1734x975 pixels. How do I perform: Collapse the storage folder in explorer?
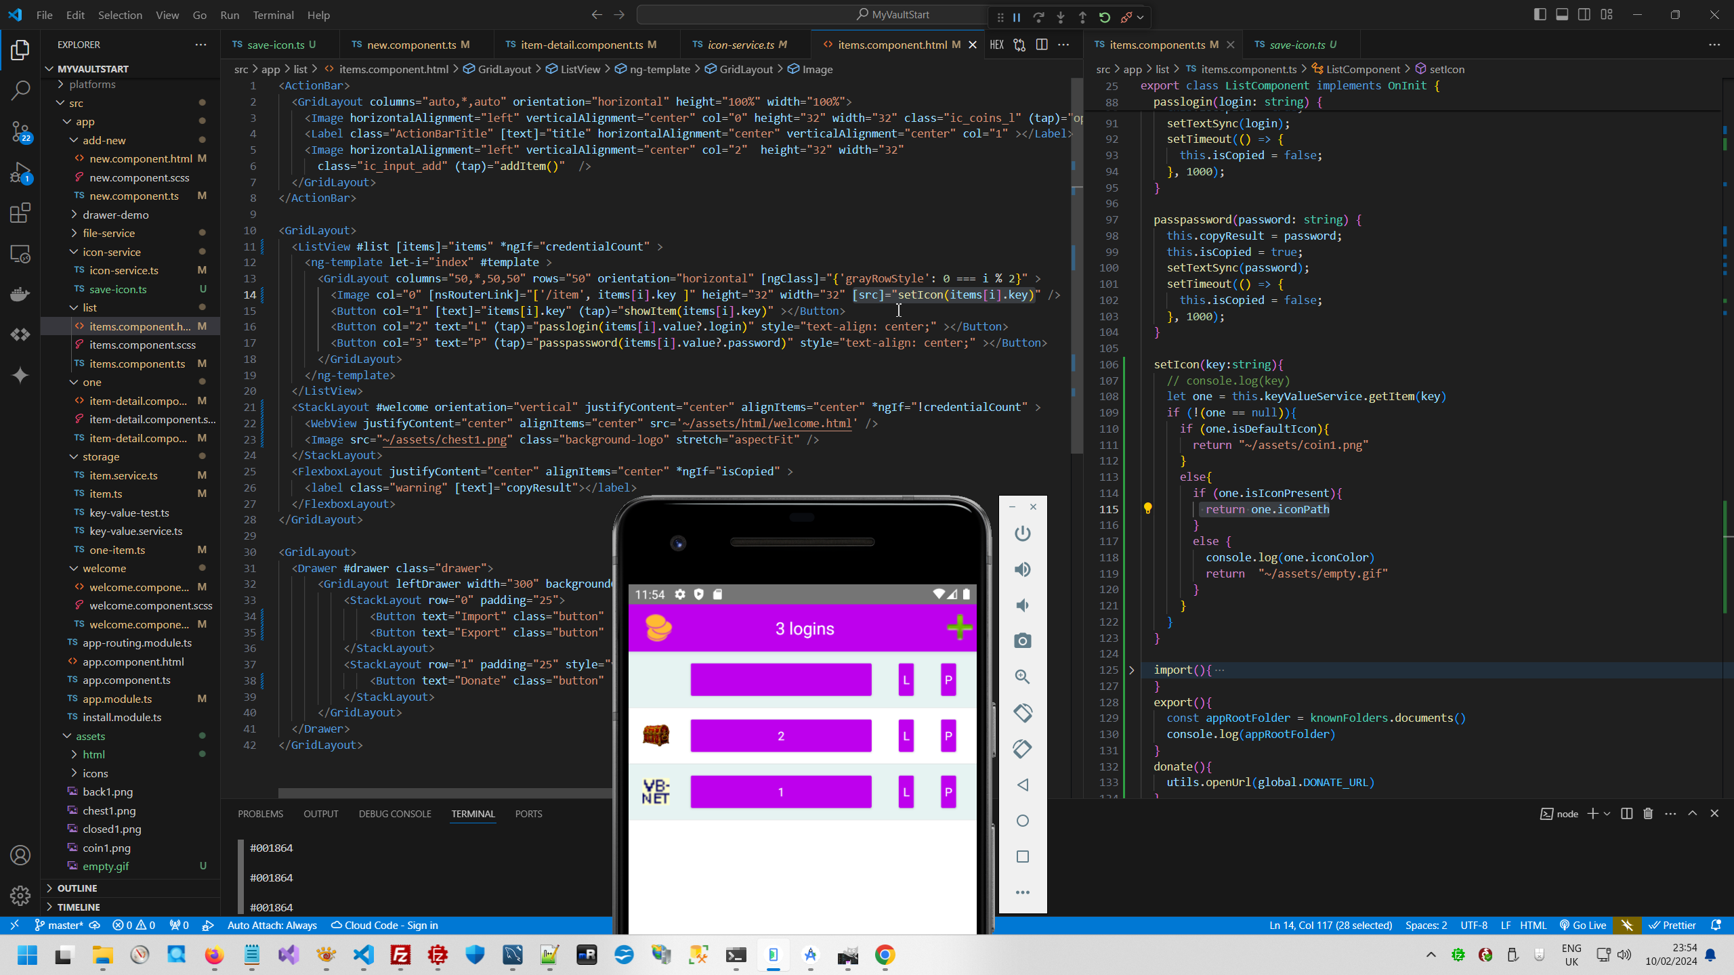tap(100, 456)
